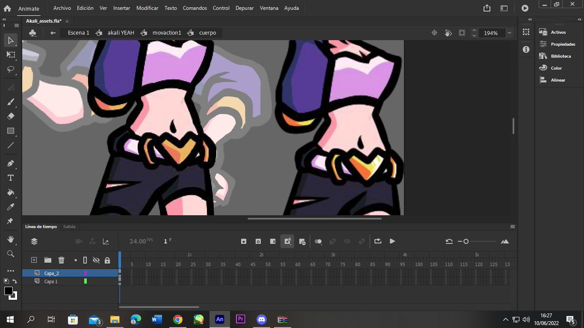Show hidden system tray icons
Screen dimensions: 584x328
(506, 320)
